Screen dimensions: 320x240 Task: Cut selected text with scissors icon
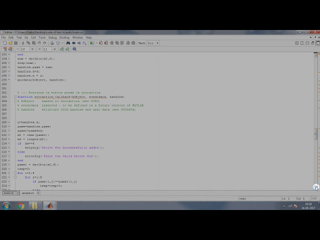[x=23, y=43]
